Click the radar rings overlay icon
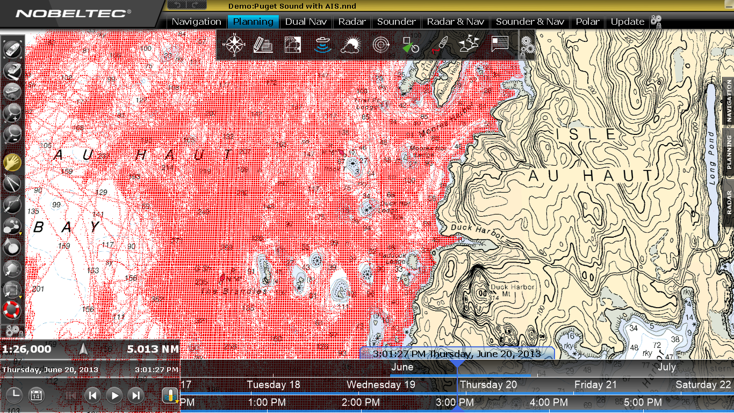Image resolution: width=734 pixels, height=413 pixels. 381,45
